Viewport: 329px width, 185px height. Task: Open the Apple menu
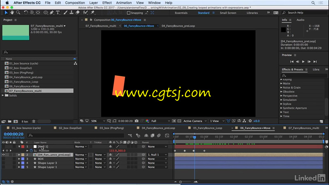pos(7,3)
